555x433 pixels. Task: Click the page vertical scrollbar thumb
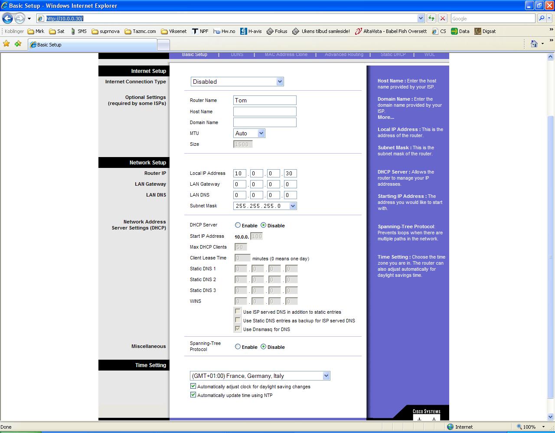point(551,257)
